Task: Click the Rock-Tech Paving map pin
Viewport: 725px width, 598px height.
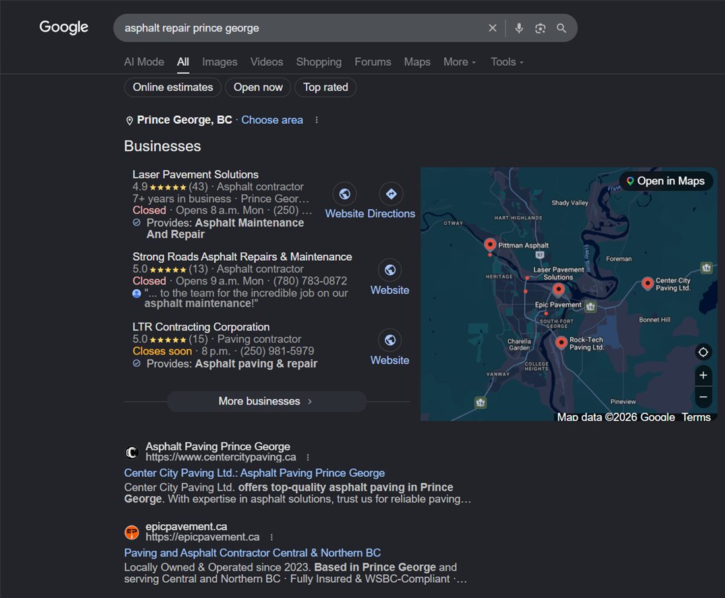Action: (562, 342)
